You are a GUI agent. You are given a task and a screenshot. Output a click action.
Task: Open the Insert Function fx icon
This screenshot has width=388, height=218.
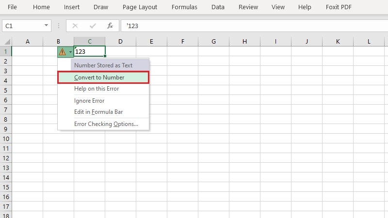point(110,26)
